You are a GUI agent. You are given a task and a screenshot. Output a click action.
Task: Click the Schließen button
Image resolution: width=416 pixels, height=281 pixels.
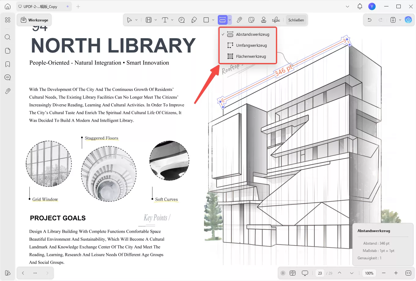pyautogui.click(x=296, y=20)
